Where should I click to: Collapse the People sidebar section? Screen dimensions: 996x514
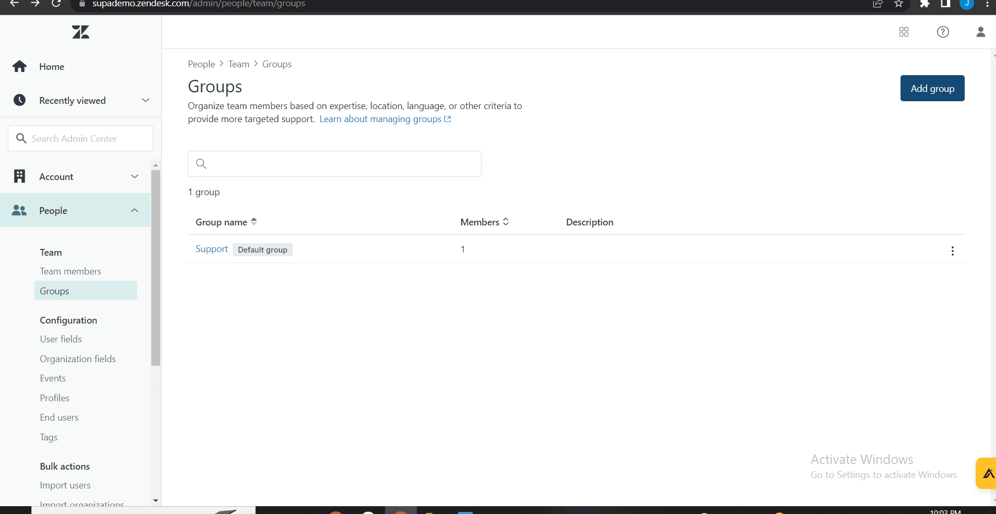point(134,210)
